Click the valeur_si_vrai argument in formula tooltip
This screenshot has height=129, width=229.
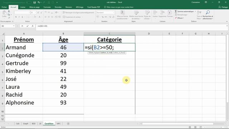[x=107, y=53]
